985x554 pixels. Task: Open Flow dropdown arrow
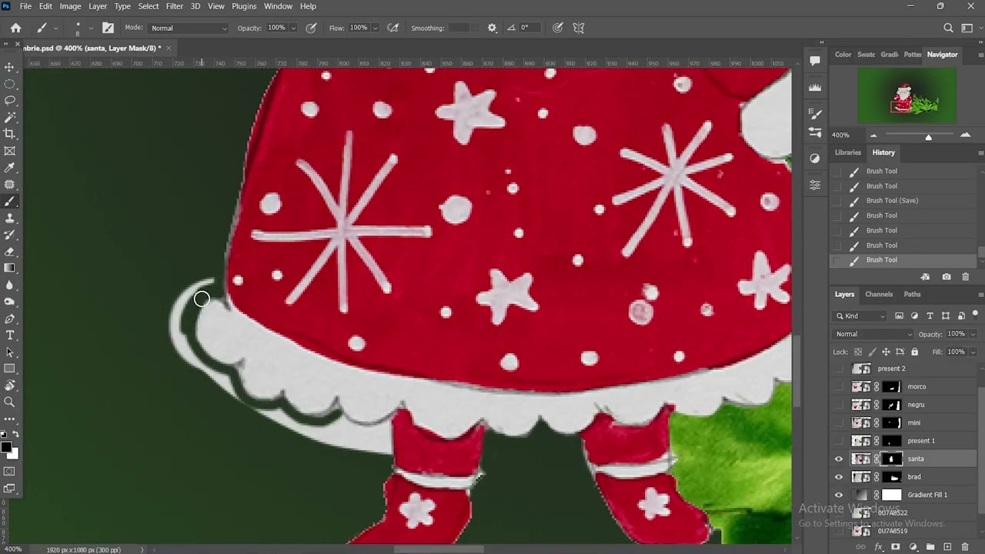(375, 28)
